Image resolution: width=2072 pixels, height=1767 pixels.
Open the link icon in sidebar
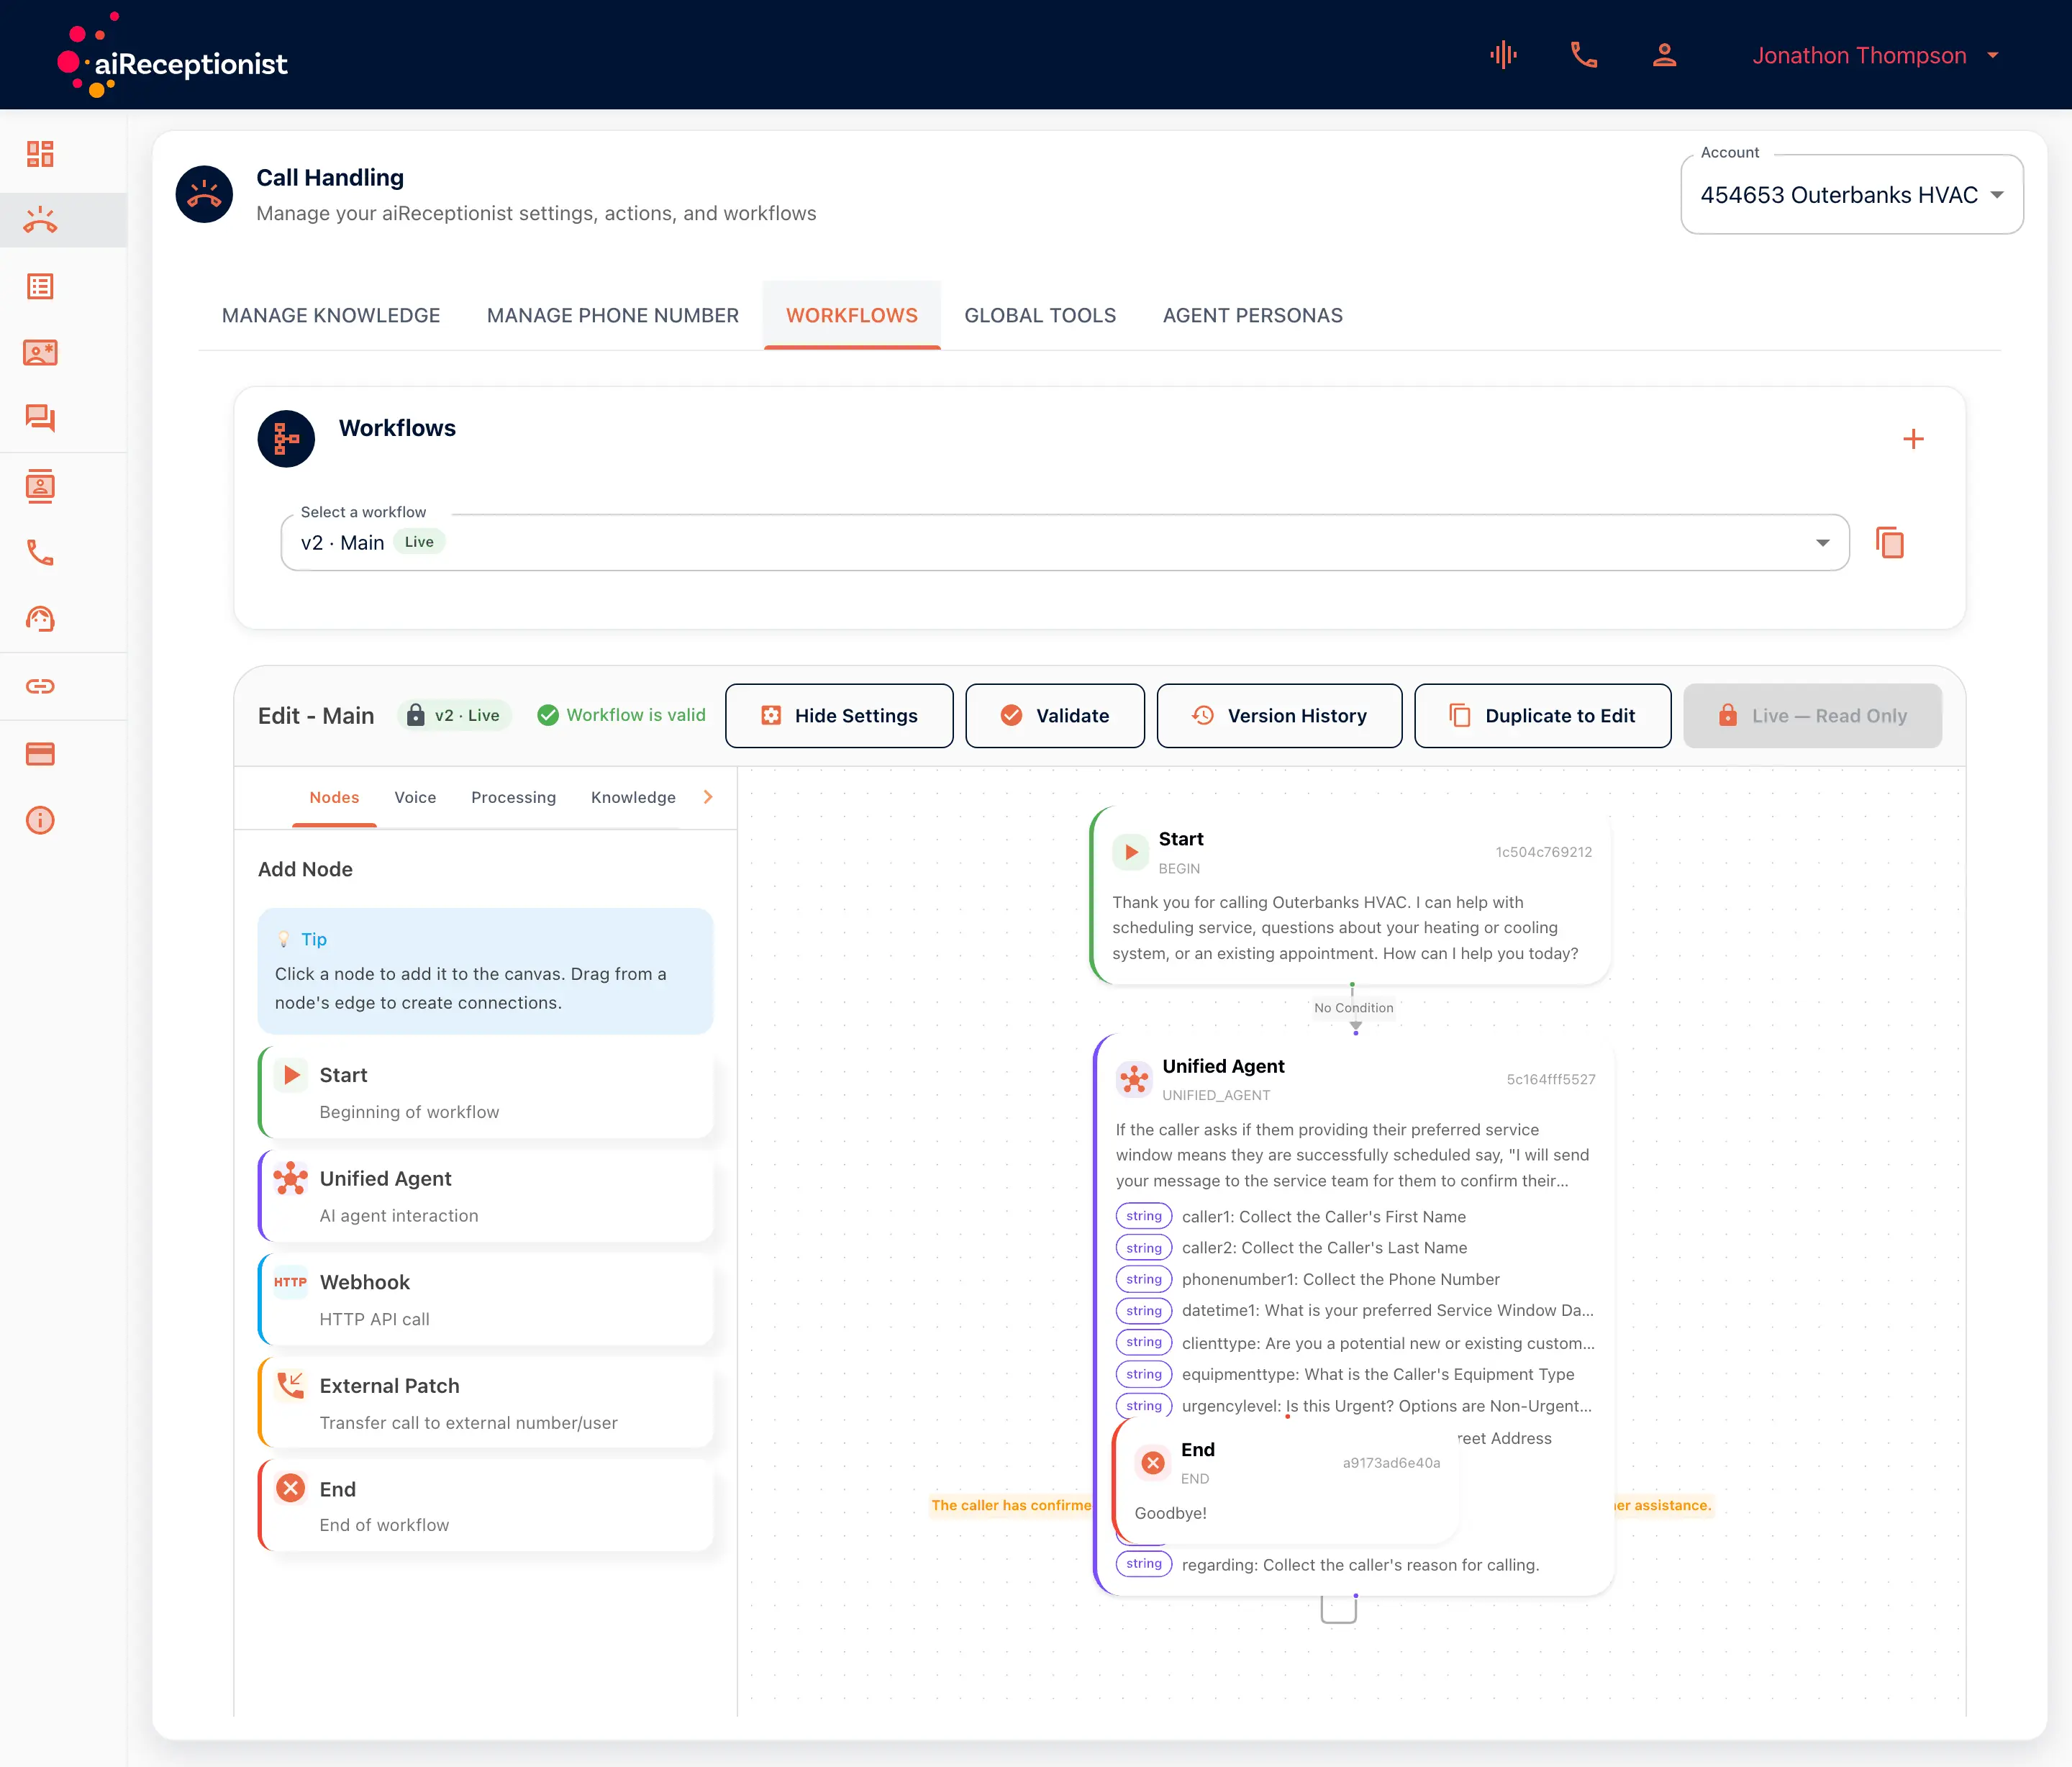tap(40, 686)
